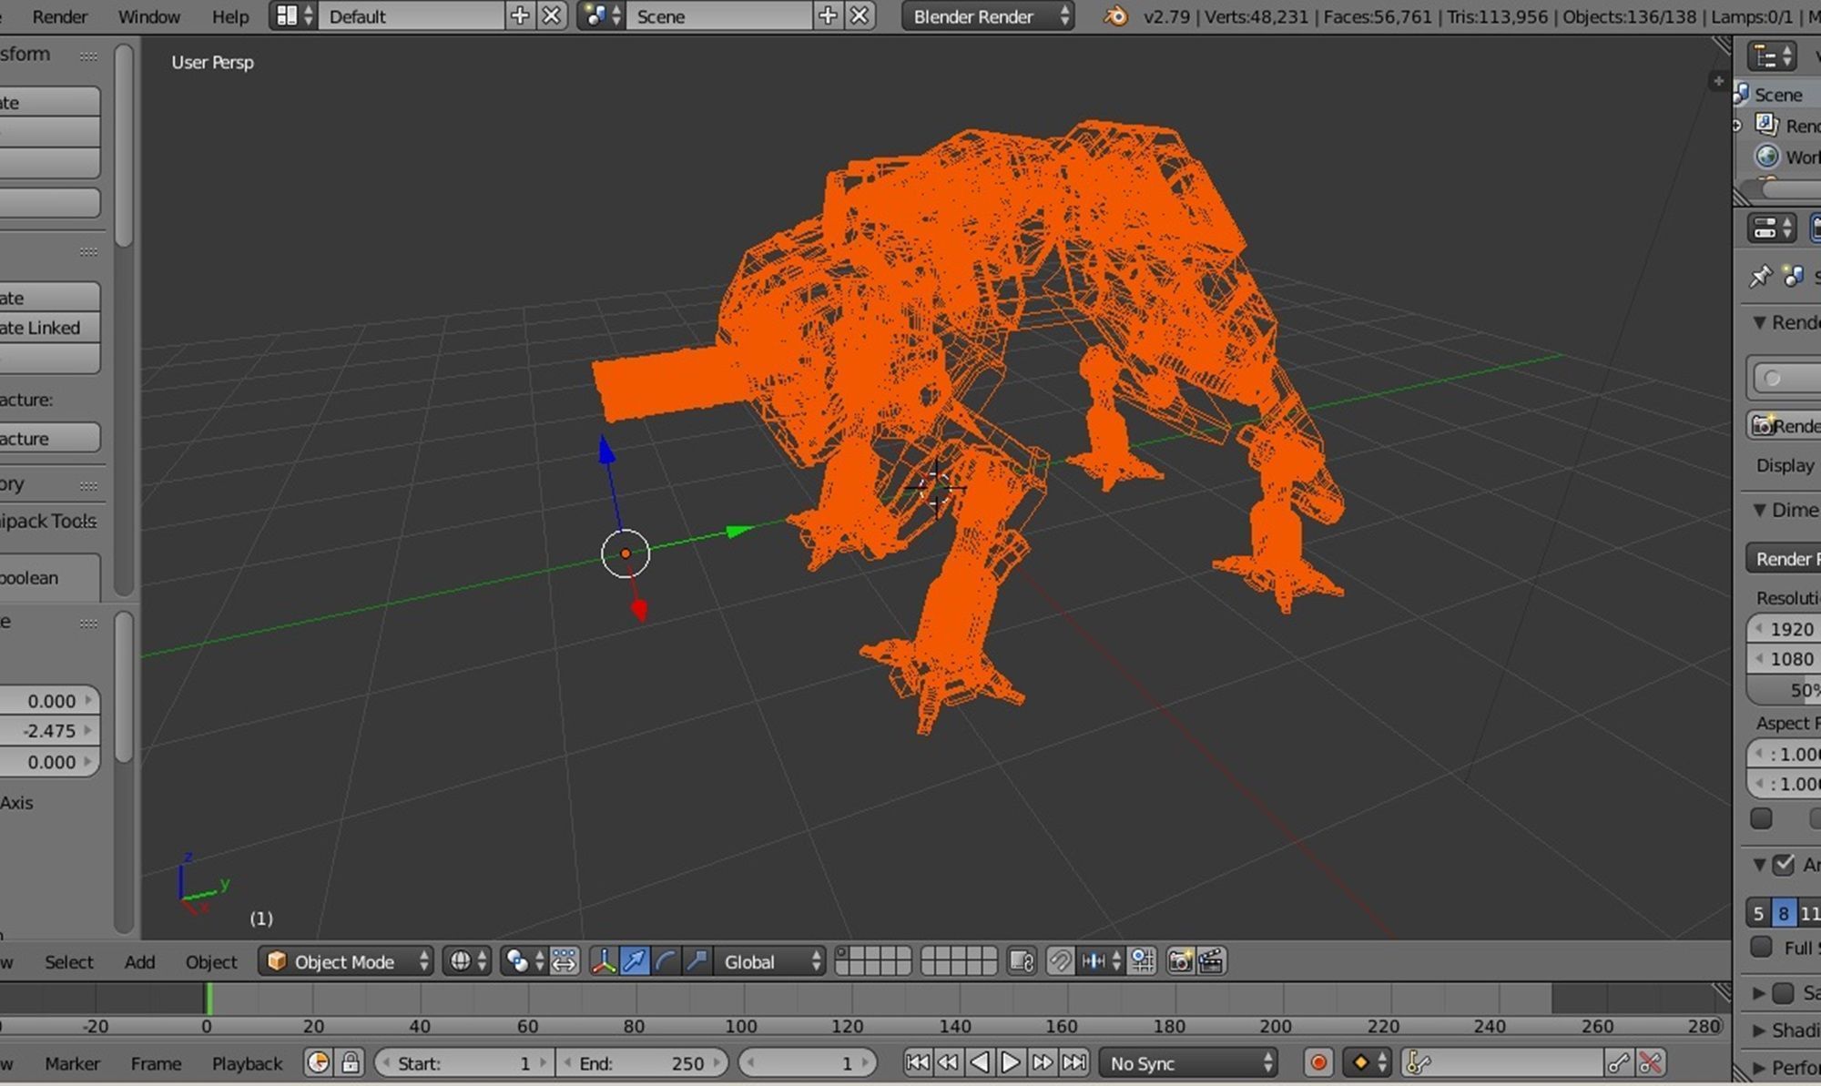Click the End frame 250 field

643,1062
